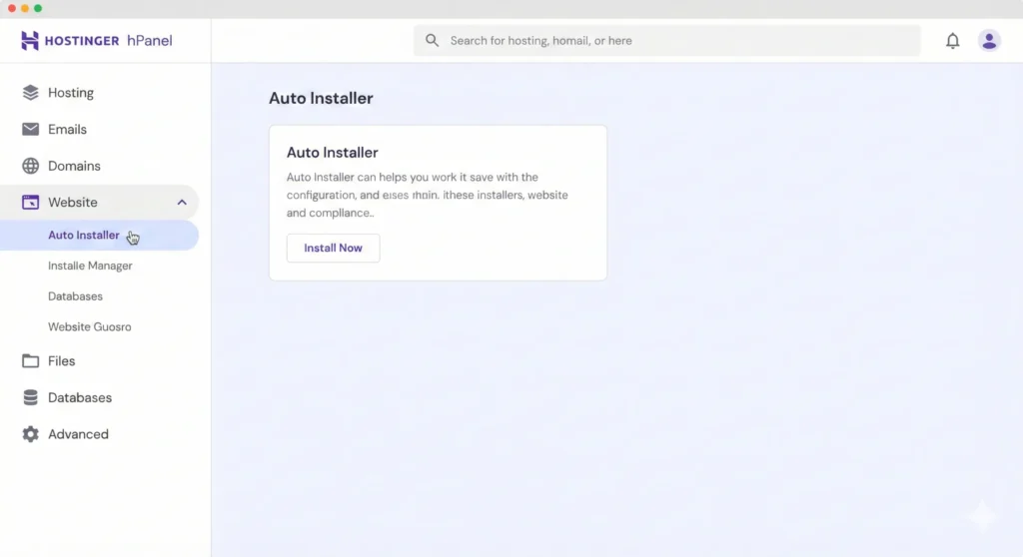Image resolution: width=1023 pixels, height=557 pixels.
Task: Collapse the Website section chevron
Action: coord(182,203)
